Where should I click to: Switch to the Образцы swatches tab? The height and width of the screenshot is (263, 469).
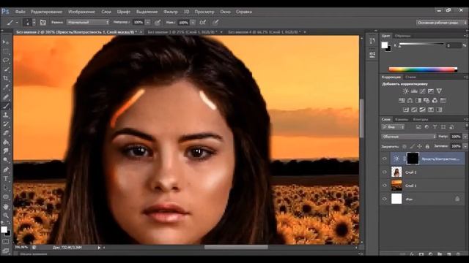coord(402,36)
